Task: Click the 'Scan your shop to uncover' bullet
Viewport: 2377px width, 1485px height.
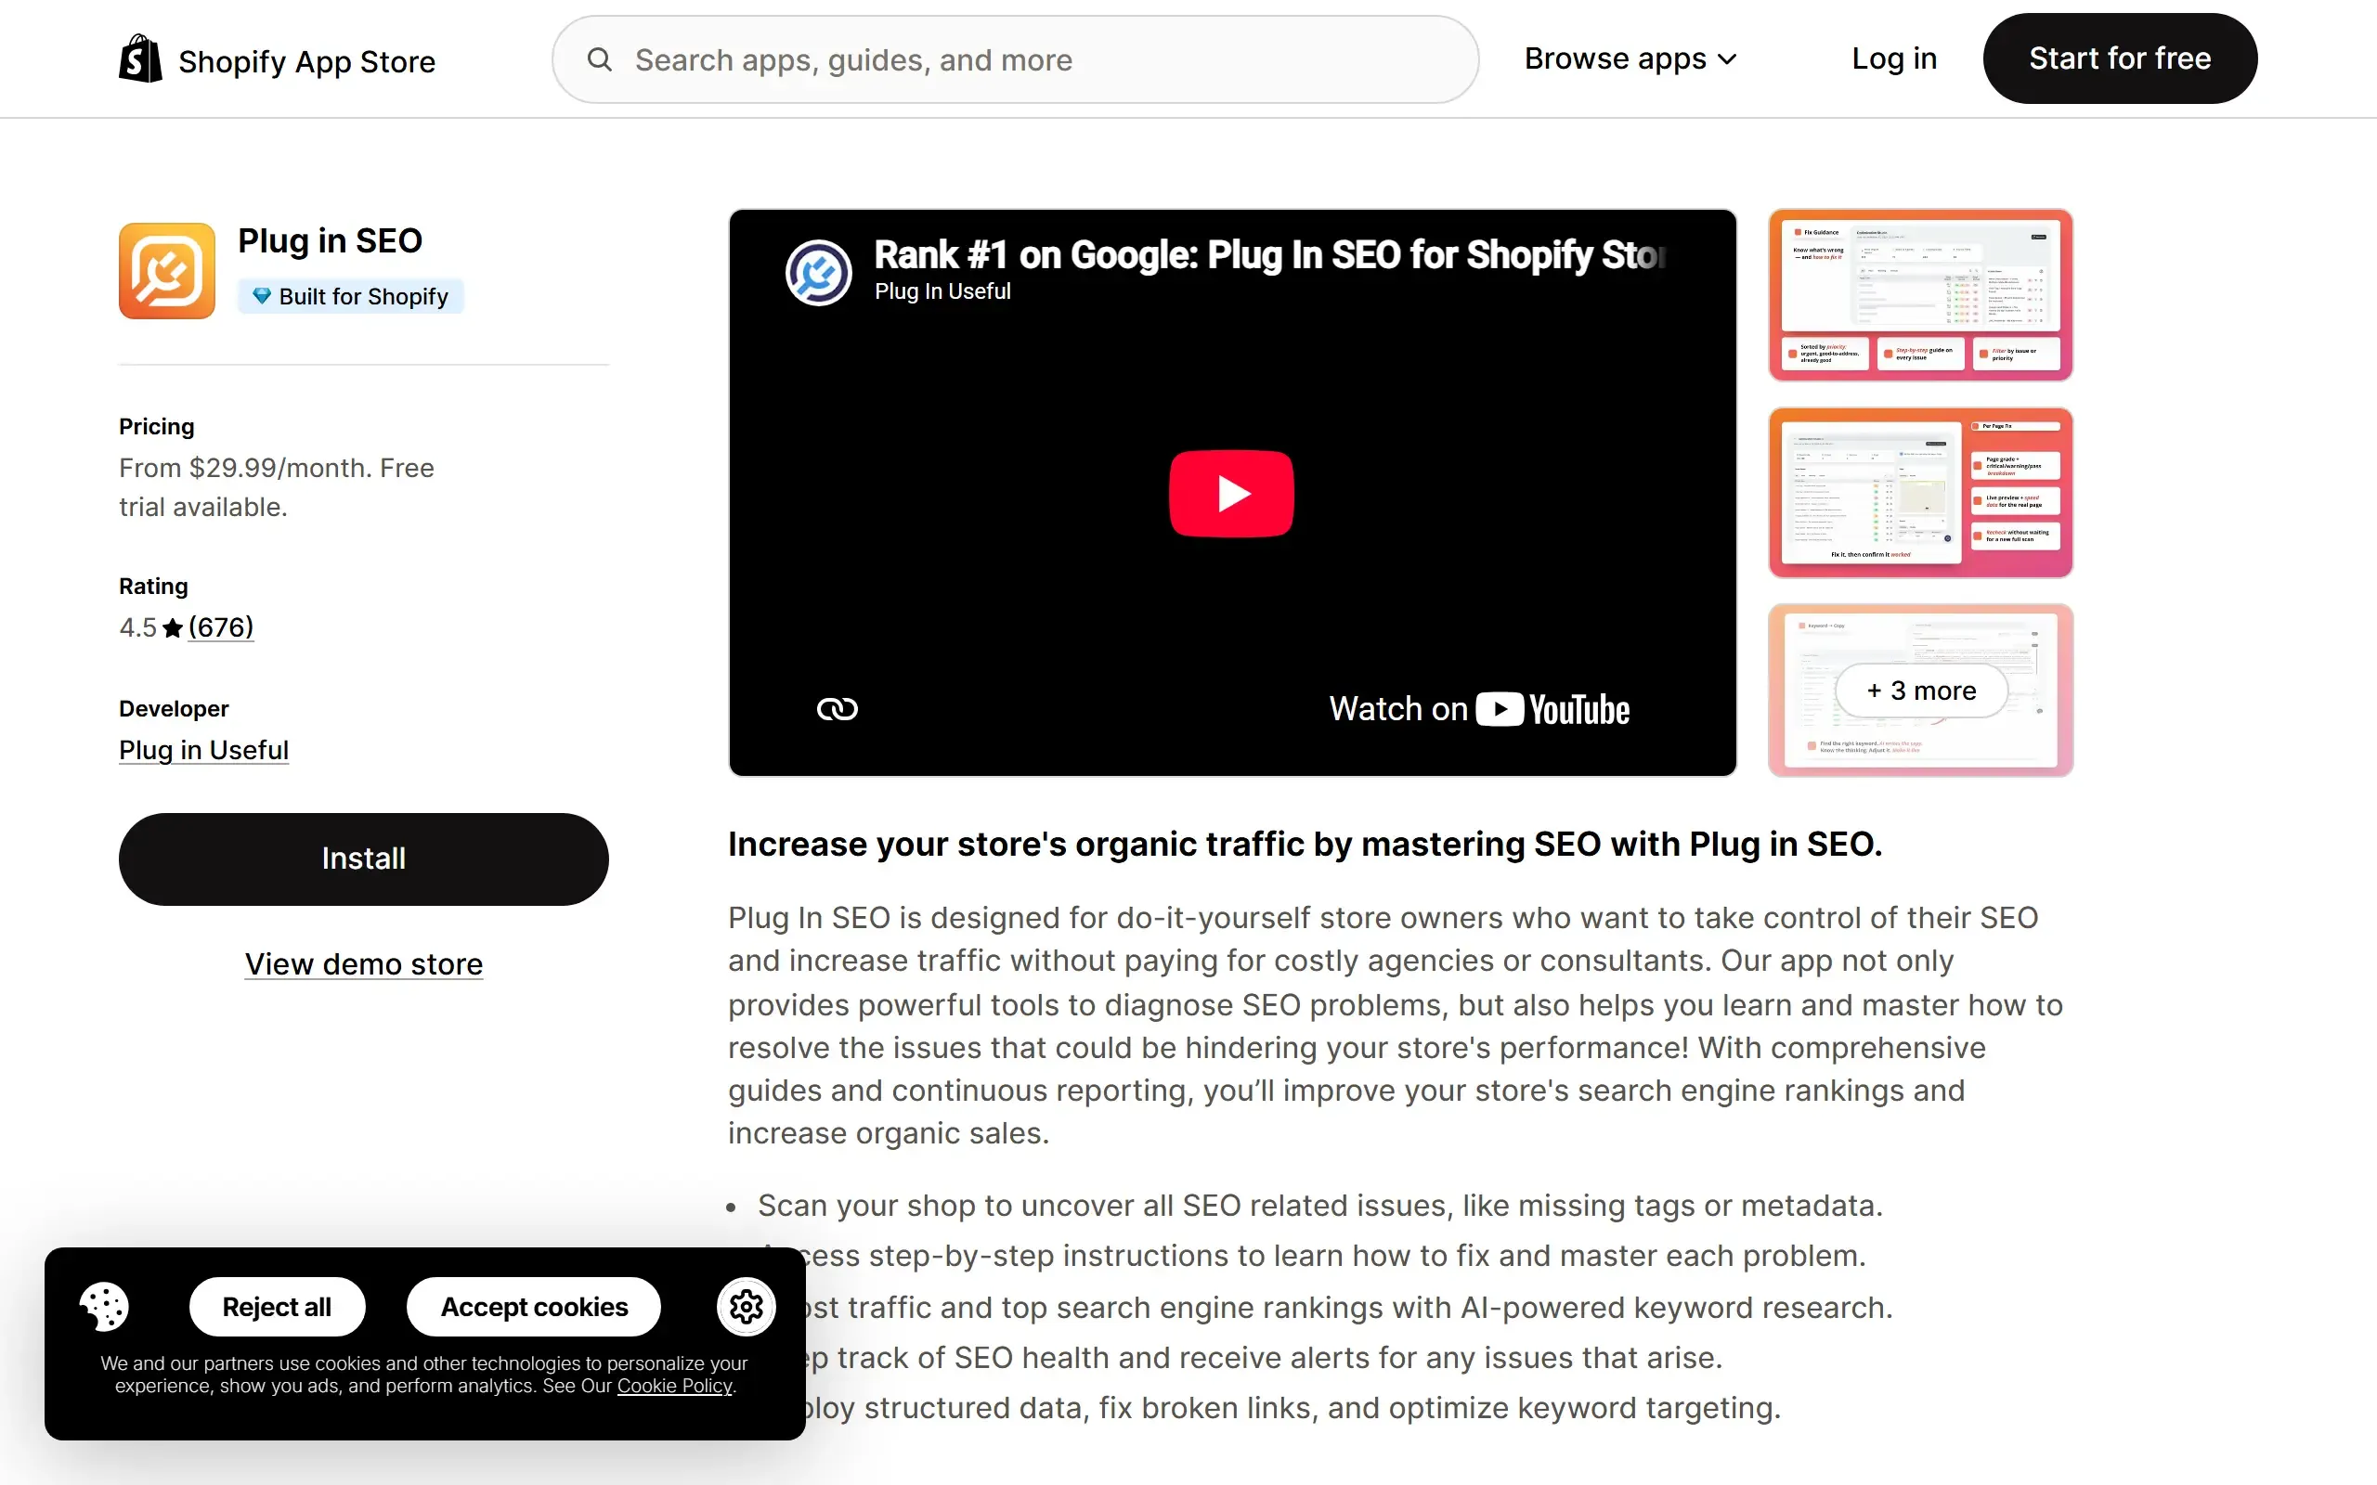Action: (1319, 1205)
